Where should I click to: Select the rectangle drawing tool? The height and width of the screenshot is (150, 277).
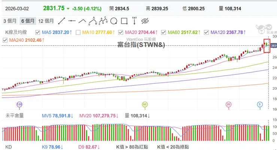click(x=124, y=21)
